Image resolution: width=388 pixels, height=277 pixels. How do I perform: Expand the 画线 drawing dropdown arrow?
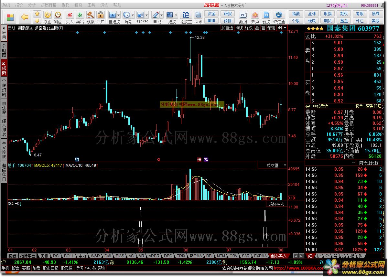click(x=162, y=15)
